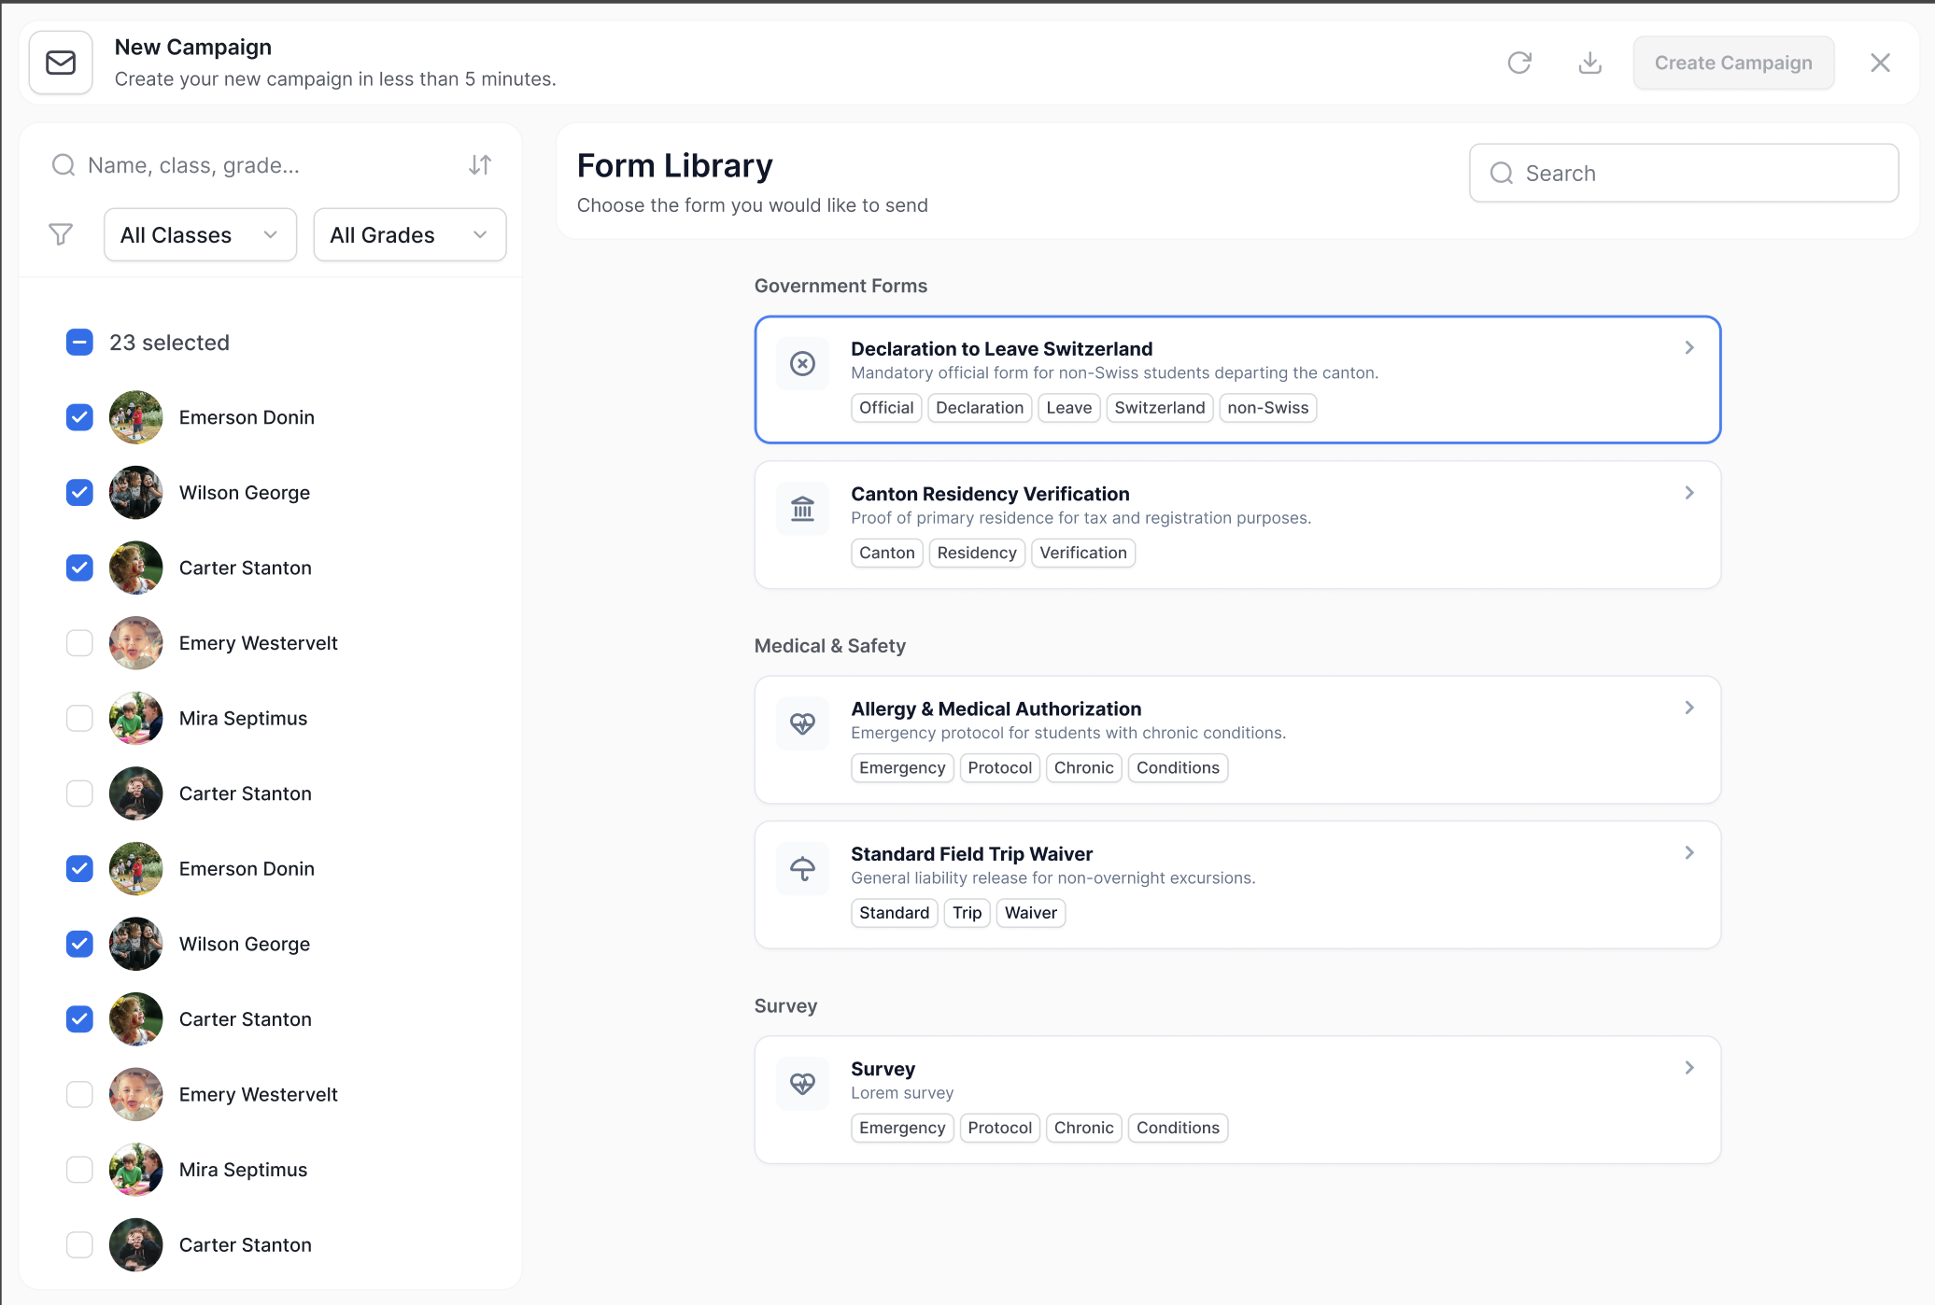
Task: Check the first Emery Westervelt checkbox
Action: pyautogui.click(x=79, y=643)
